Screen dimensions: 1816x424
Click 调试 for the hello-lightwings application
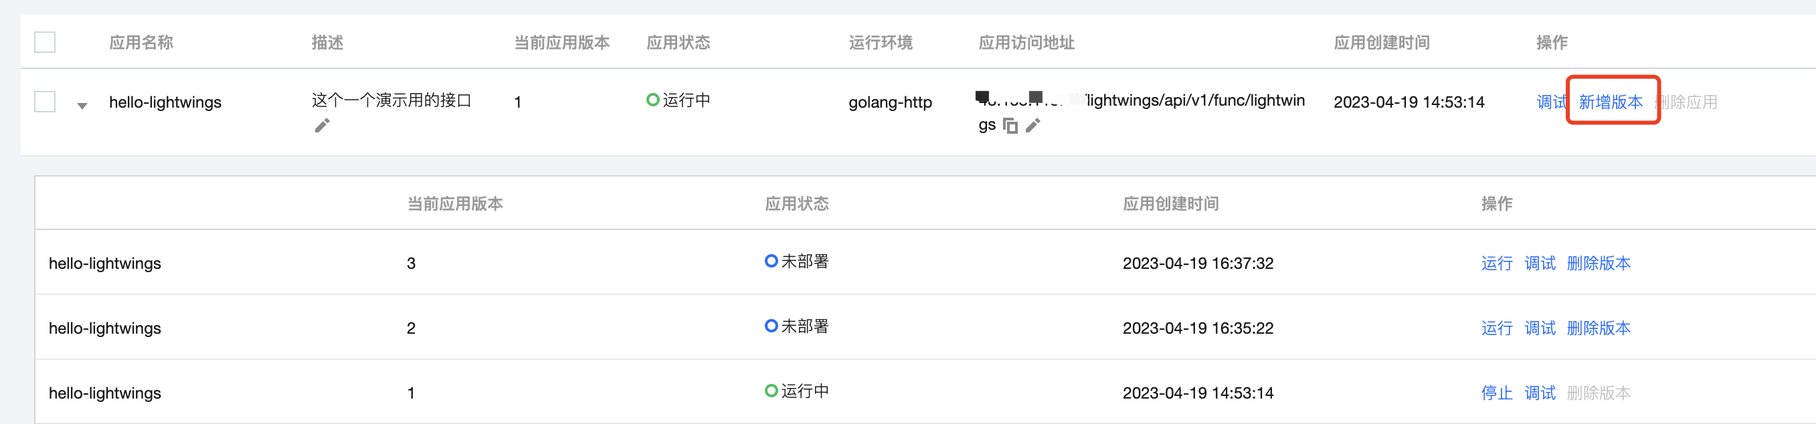point(1552,102)
